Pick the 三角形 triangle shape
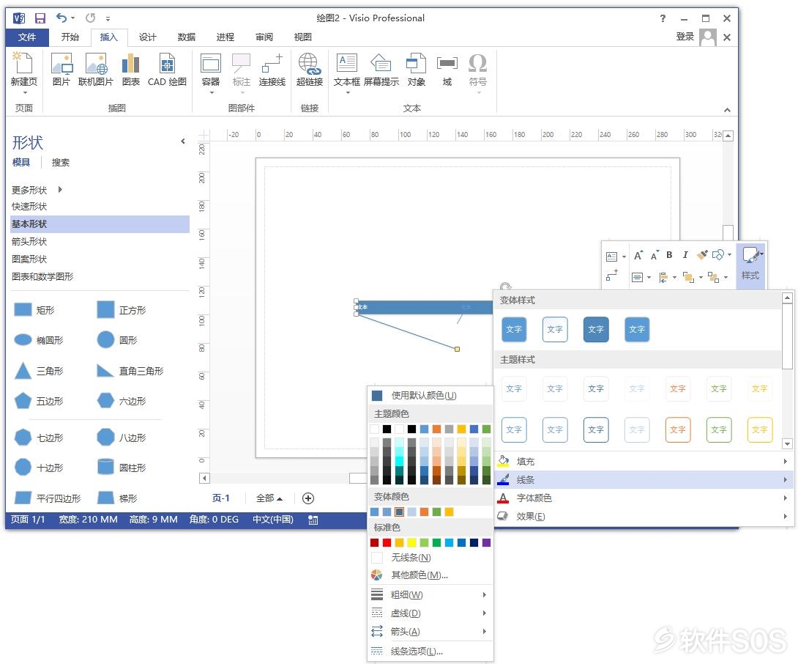798x664 pixels. pyautogui.click(x=39, y=371)
